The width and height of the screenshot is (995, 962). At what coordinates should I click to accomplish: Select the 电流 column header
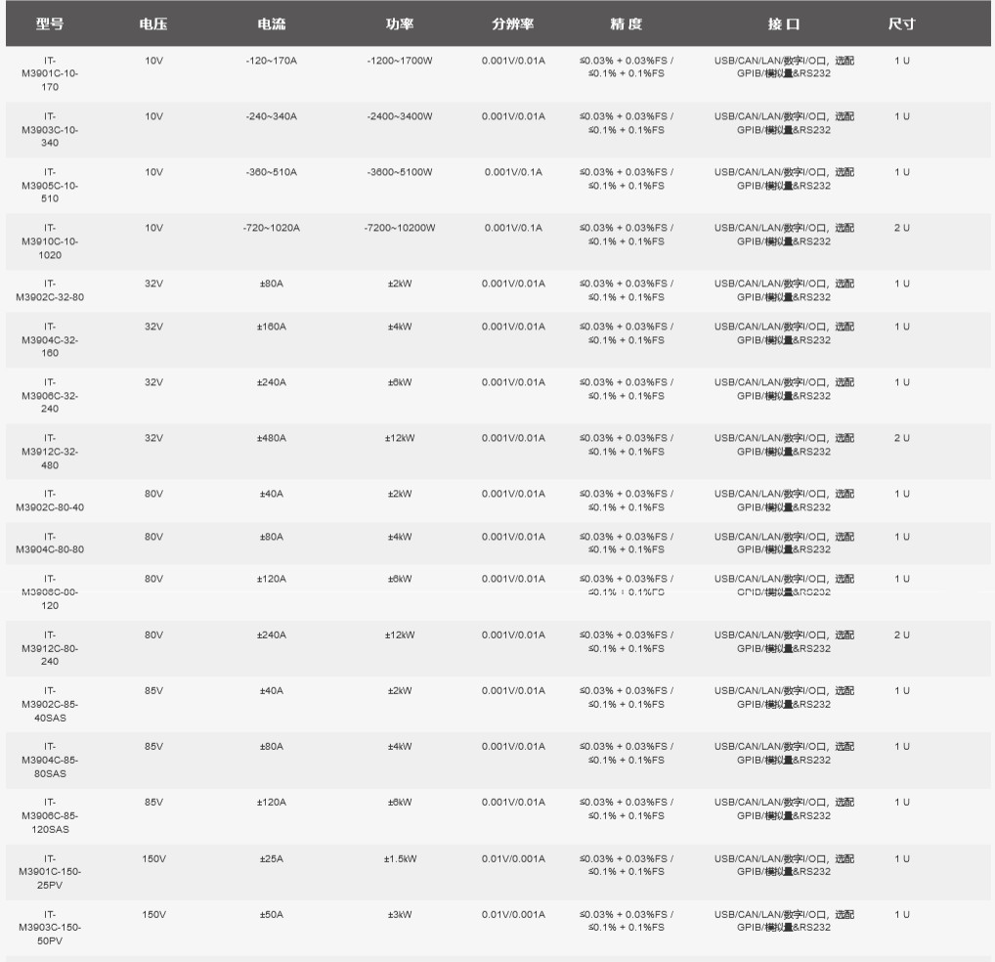pyautogui.click(x=271, y=24)
